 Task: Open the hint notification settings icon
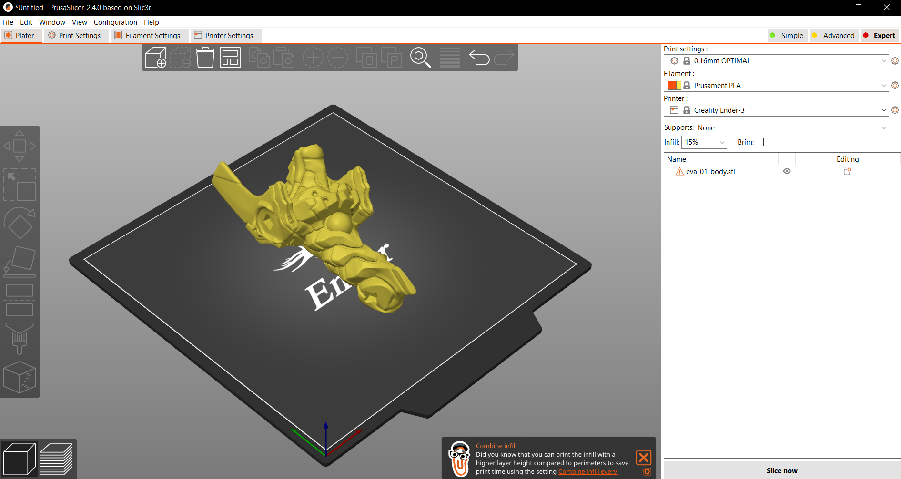(x=647, y=472)
